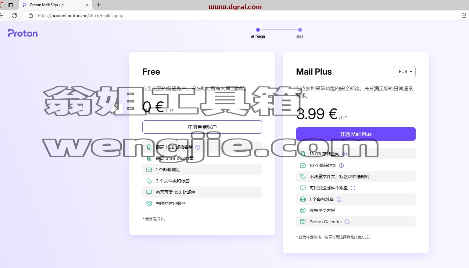This screenshot has height=268, width=469.
Task: Click info icon next to 1 个自有域名
Action: tap(339, 199)
